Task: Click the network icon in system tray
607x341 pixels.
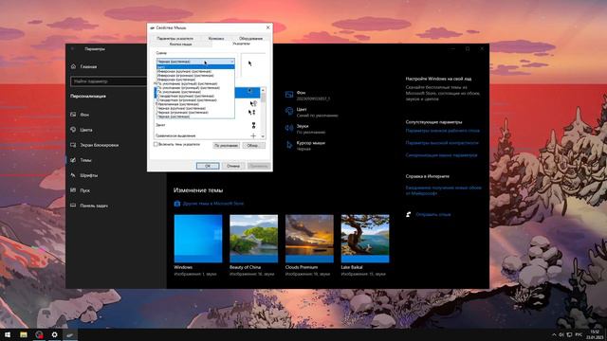Action: pyautogui.click(x=569, y=334)
